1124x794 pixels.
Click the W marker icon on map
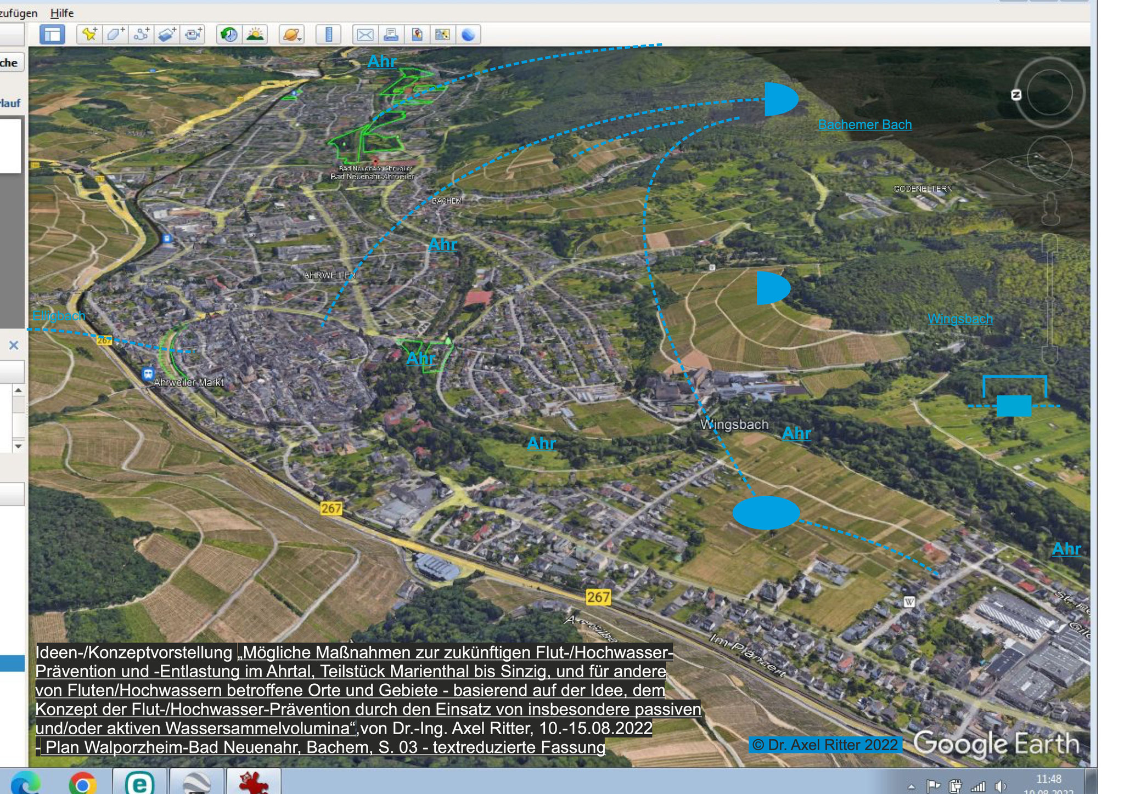pyautogui.click(x=909, y=602)
